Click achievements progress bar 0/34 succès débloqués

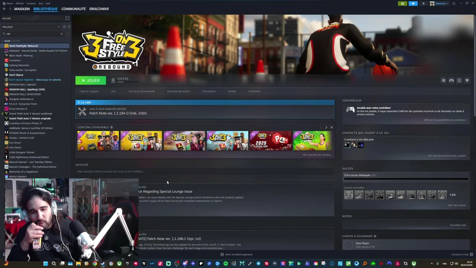pyautogui.click(x=406, y=179)
